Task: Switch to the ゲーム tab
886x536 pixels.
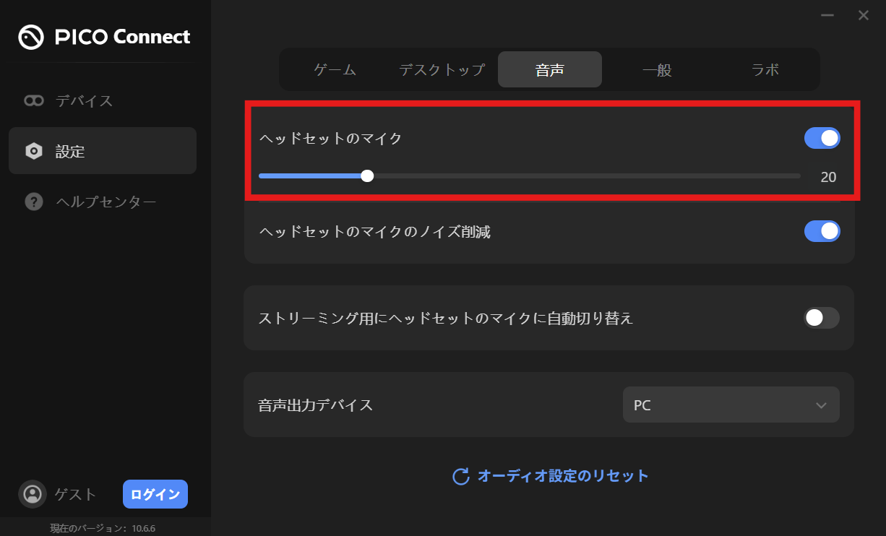Action: [335, 70]
